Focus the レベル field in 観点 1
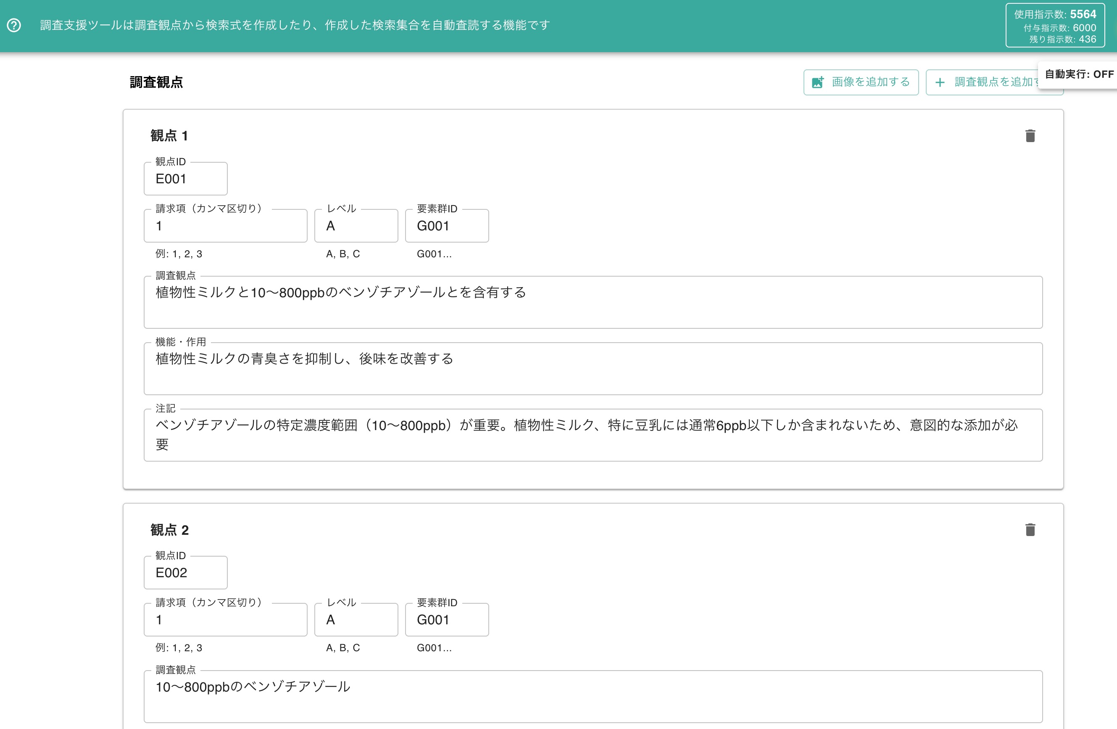 356,226
